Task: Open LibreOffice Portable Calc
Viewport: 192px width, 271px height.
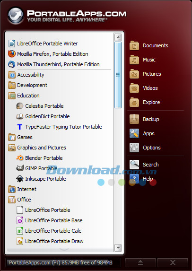Action: point(49,231)
